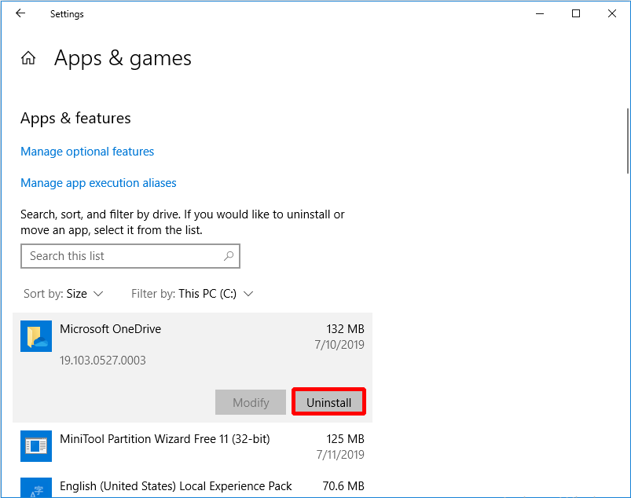The height and width of the screenshot is (498, 631).
Task: Click the magnifier icon in the search box
Action: click(x=229, y=256)
